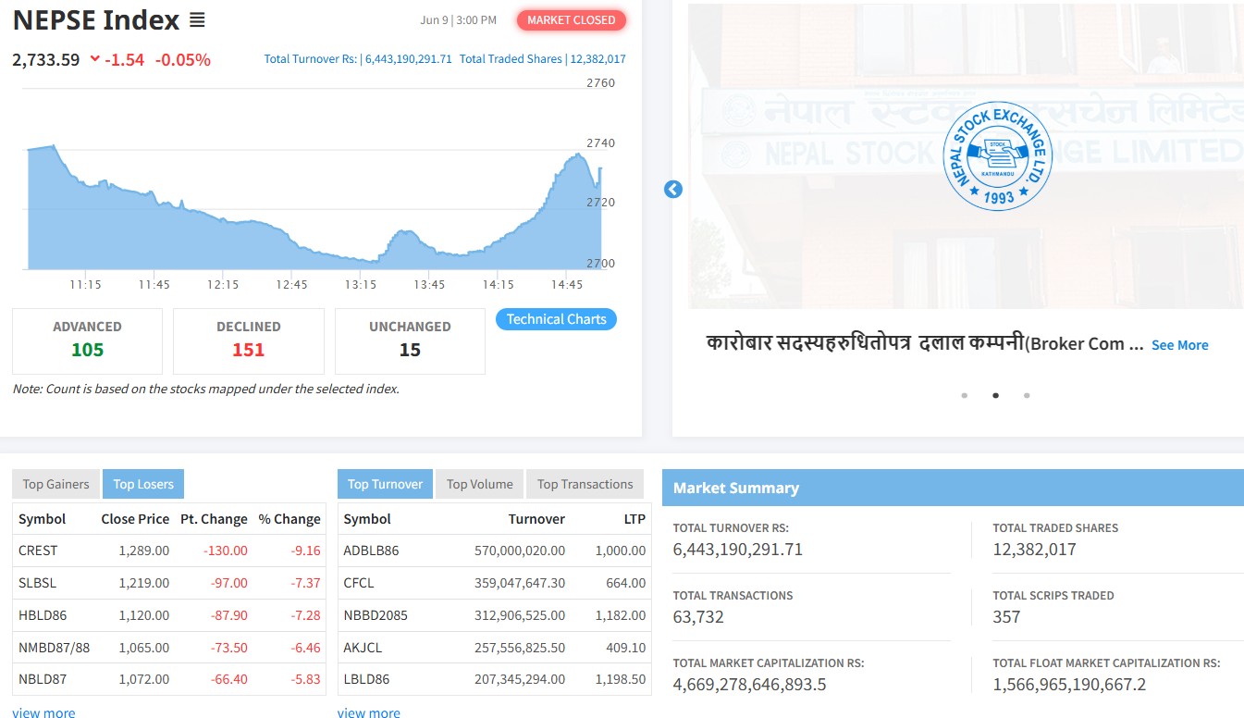Click the AKJCL symbol

point(363,648)
